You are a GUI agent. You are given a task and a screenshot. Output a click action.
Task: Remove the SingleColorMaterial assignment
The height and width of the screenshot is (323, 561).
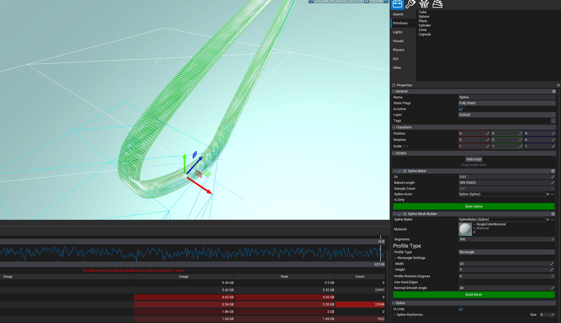pyautogui.click(x=474, y=232)
